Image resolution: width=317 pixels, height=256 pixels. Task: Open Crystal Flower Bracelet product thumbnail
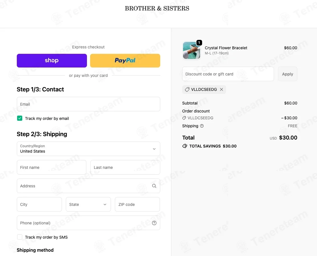click(x=192, y=50)
